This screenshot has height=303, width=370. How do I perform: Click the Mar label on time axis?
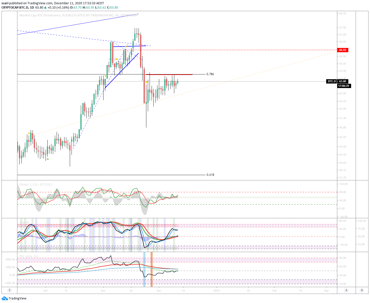326,291
